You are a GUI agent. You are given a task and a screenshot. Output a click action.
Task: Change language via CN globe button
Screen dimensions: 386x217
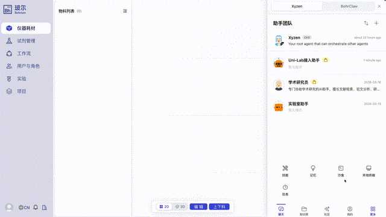(x=24, y=207)
